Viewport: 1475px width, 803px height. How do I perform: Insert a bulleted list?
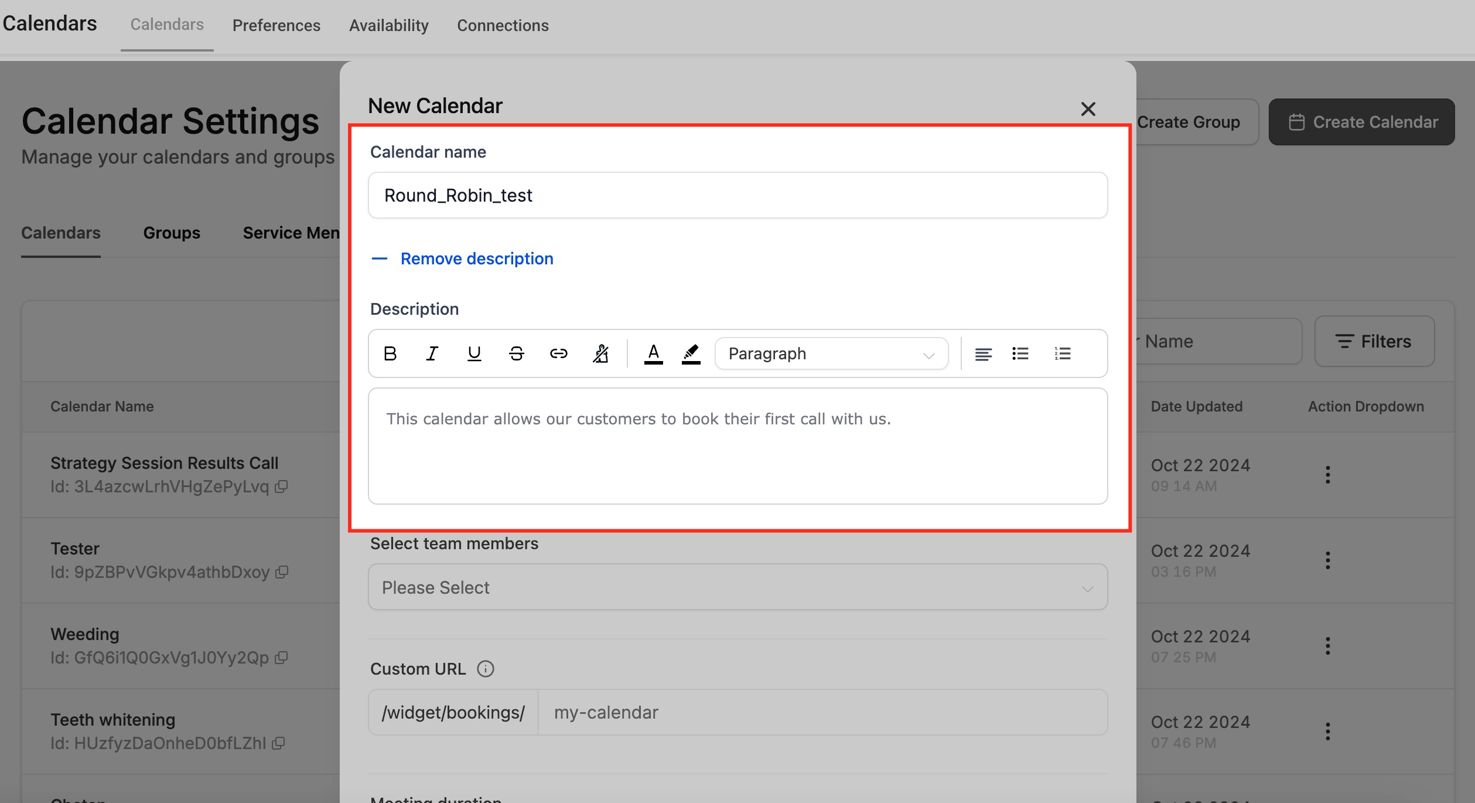pos(1020,353)
